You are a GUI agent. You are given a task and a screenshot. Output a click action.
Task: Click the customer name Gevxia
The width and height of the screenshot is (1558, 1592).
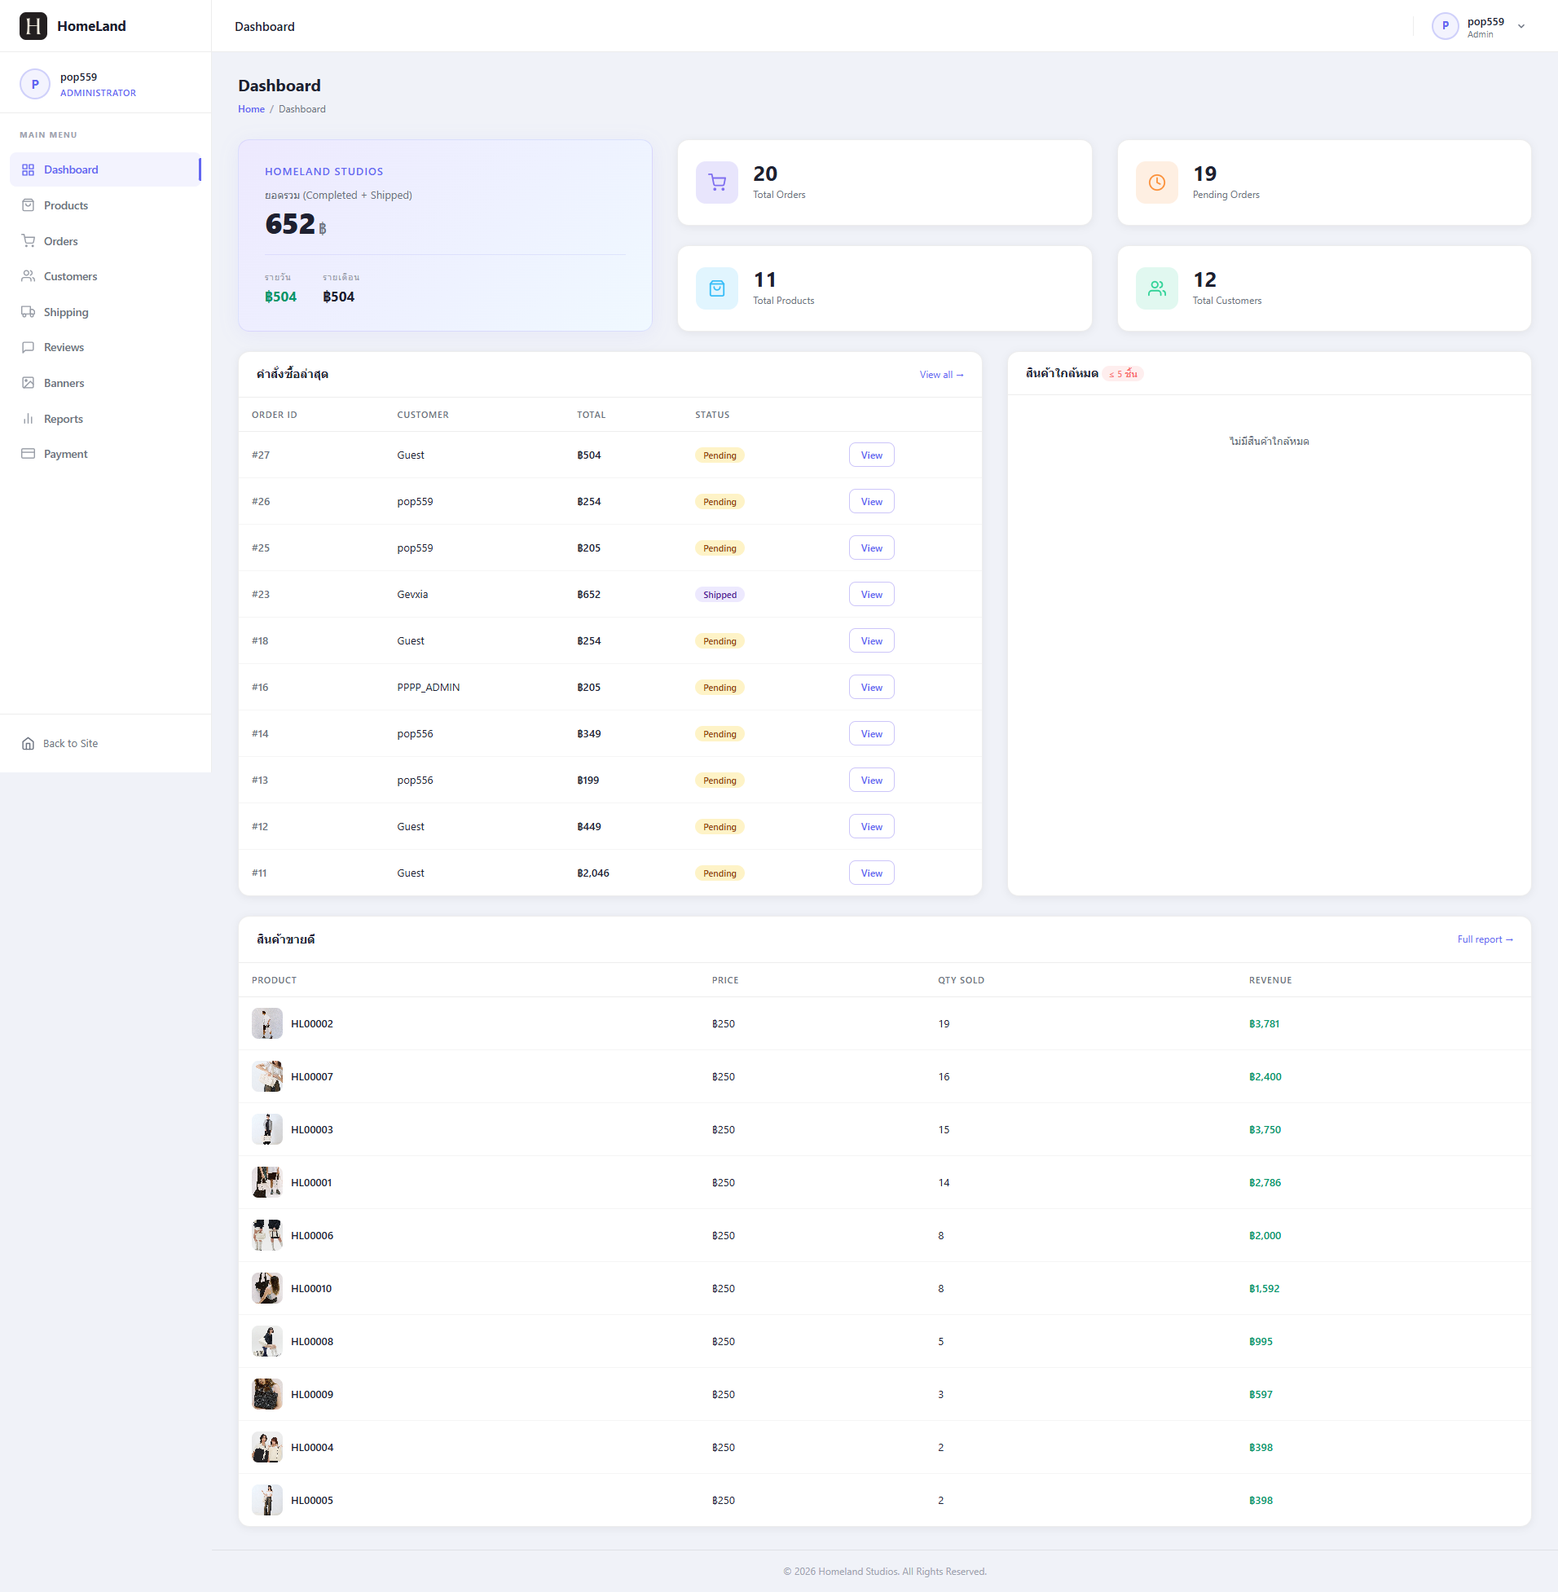(x=412, y=595)
